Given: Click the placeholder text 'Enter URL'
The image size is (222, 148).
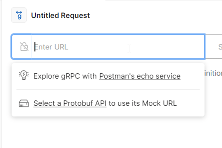Looking at the screenshot, I should (51, 47).
